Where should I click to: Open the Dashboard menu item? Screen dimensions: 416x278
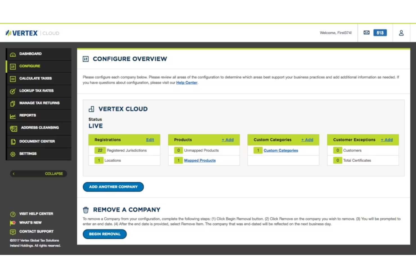(x=39, y=54)
